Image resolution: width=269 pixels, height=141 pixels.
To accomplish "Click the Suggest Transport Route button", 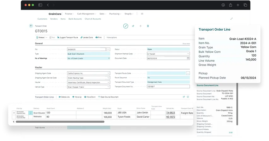I will (x=67, y=37).
